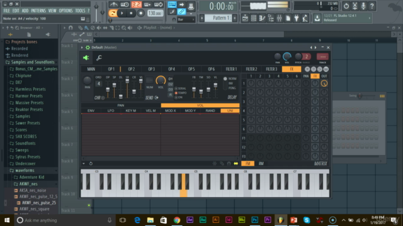
Task: Click the Record transport button
Action: click(140, 13)
